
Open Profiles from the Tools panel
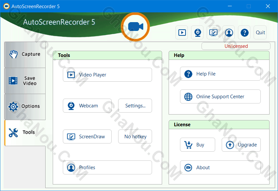click(107, 168)
